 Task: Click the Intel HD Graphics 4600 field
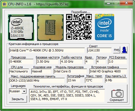tap(108, 71)
